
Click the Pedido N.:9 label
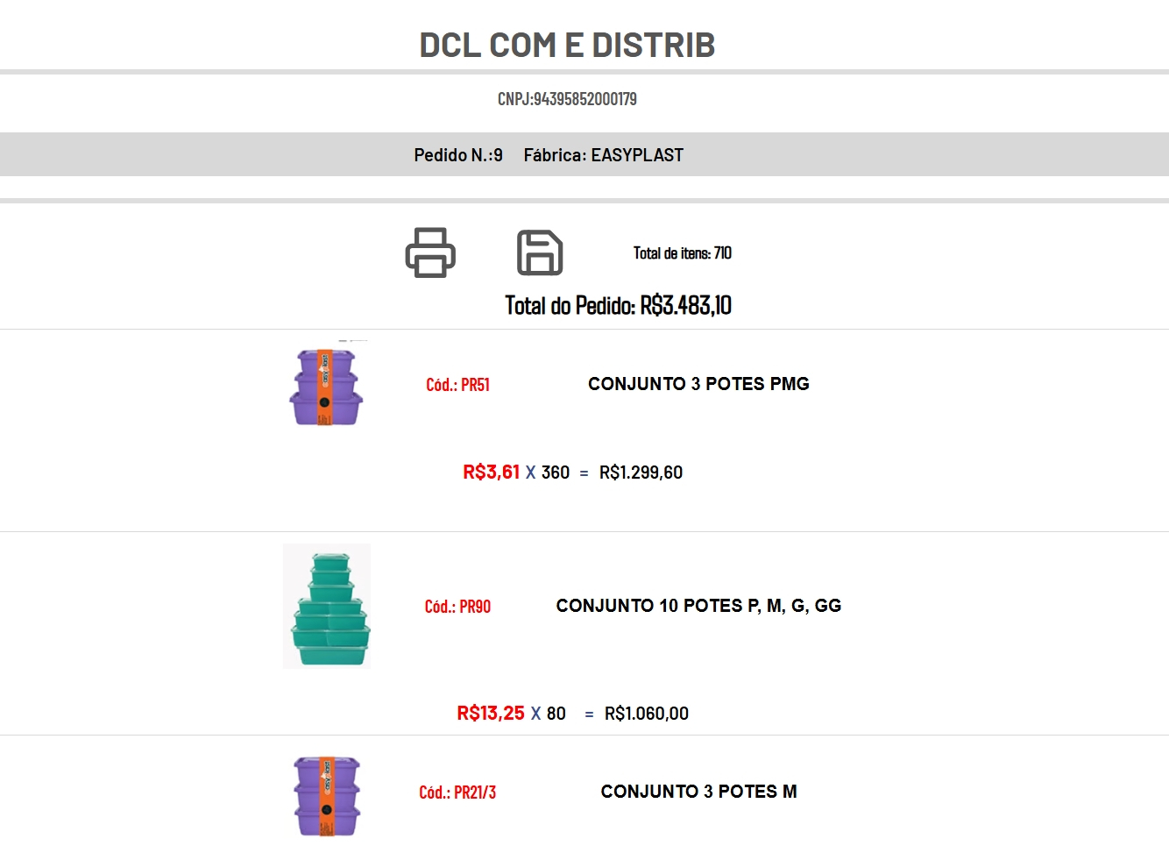tap(458, 155)
